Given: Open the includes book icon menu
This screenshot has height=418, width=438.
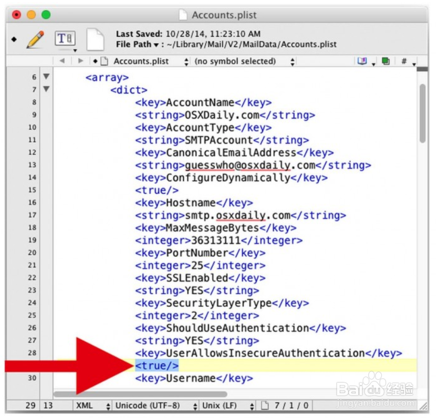Looking at the screenshot, I should pyautogui.click(x=362, y=60).
